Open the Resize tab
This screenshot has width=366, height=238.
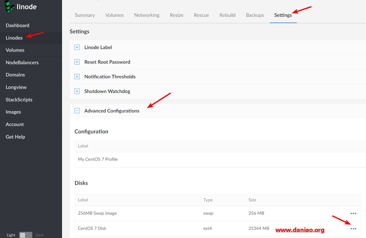point(177,15)
